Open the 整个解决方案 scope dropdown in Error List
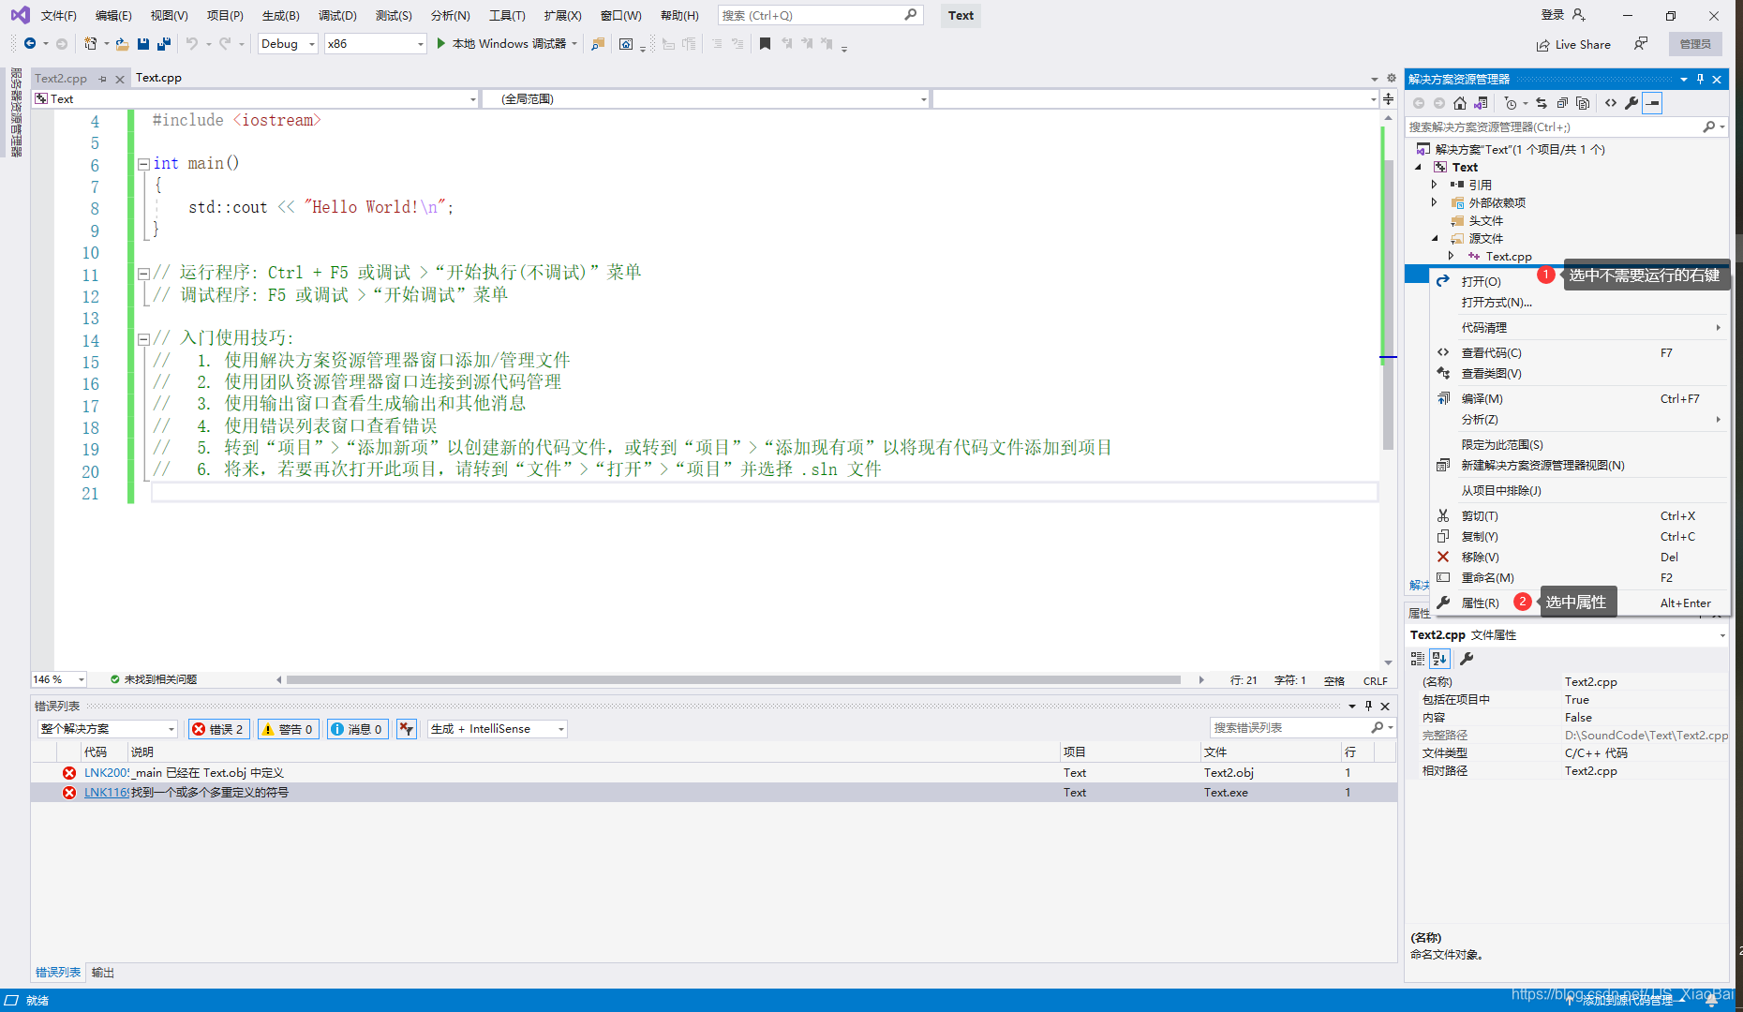The height and width of the screenshot is (1012, 1743). [108, 729]
